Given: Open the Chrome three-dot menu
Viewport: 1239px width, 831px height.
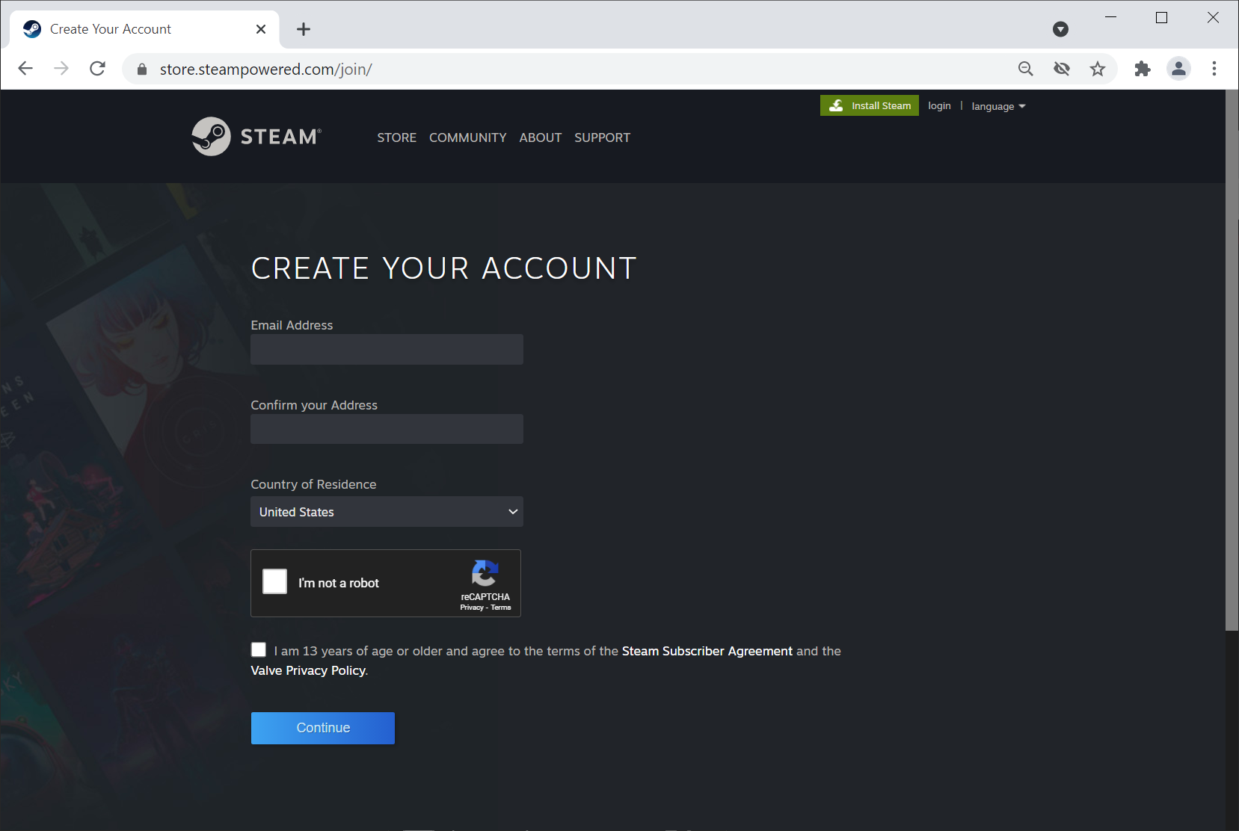Looking at the screenshot, I should [1214, 69].
